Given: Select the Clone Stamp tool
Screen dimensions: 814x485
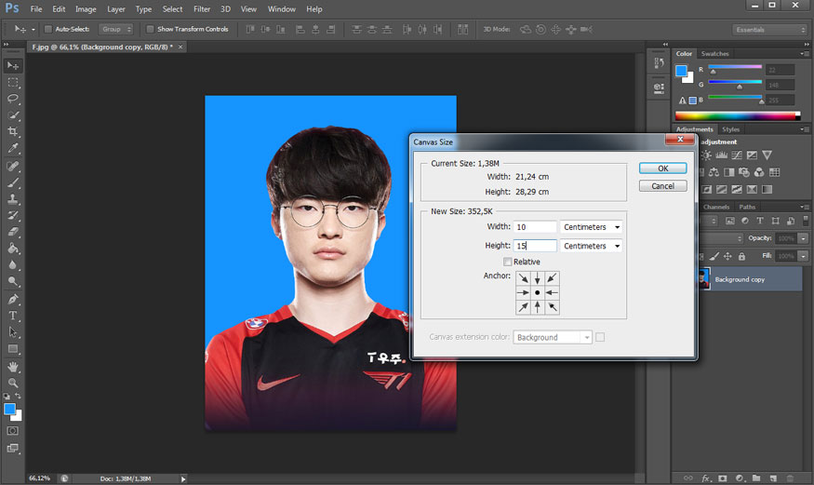Looking at the screenshot, I should point(13,199).
